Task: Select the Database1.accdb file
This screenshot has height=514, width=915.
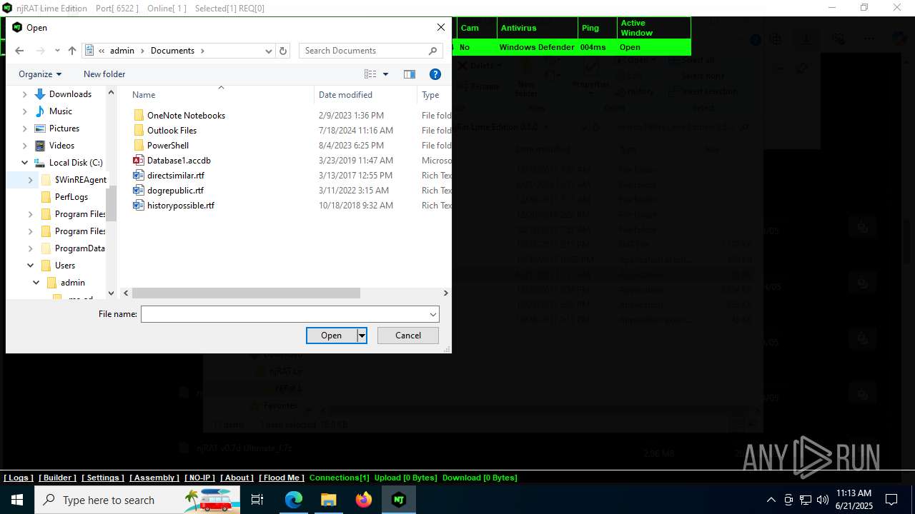Action: pyautogui.click(x=179, y=161)
